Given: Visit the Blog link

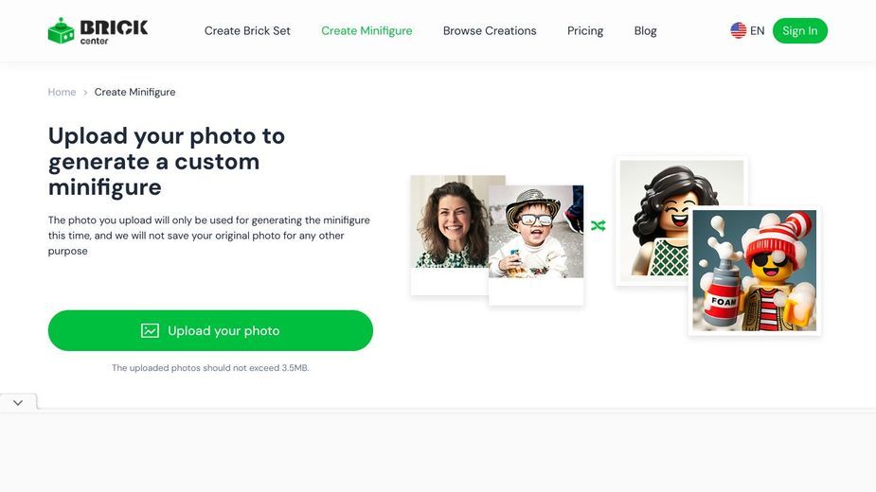Looking at the screenshot, I should point(645,30).
